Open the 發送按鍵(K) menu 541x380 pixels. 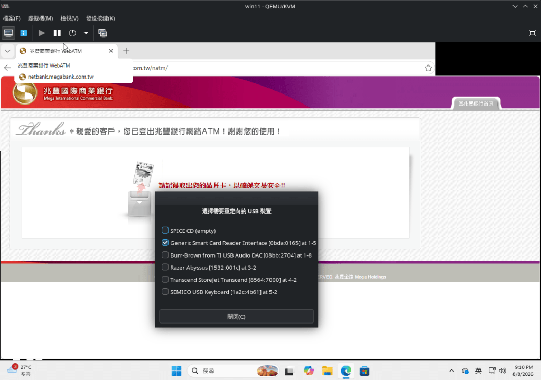[100, 18]
